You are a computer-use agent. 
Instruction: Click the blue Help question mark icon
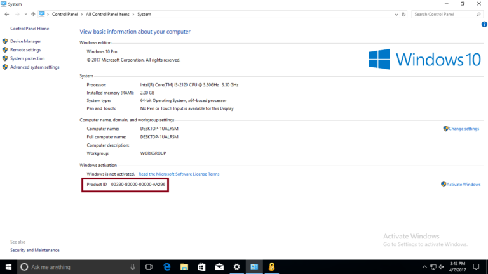pos(484,24)
